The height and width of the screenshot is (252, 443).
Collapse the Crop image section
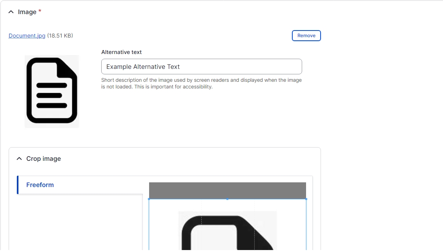(x=19, y=159)
